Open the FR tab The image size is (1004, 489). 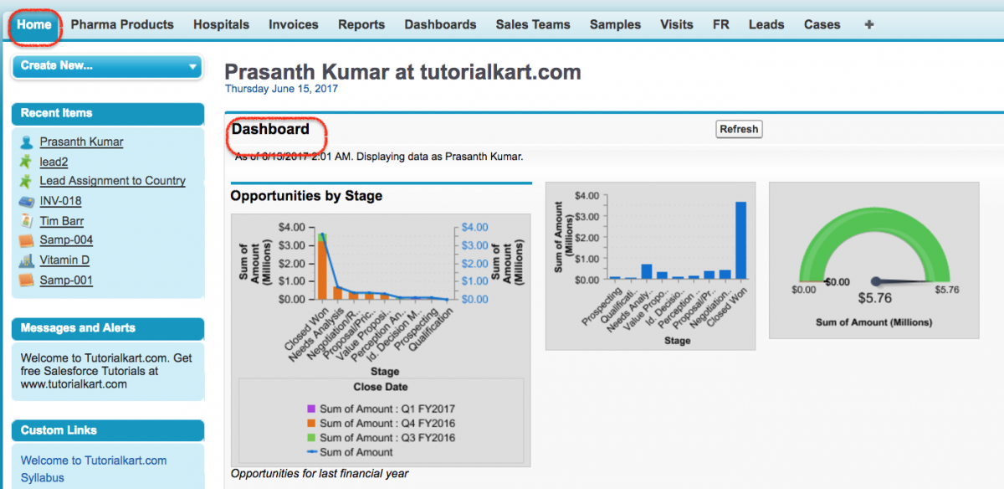pos(720,24)
